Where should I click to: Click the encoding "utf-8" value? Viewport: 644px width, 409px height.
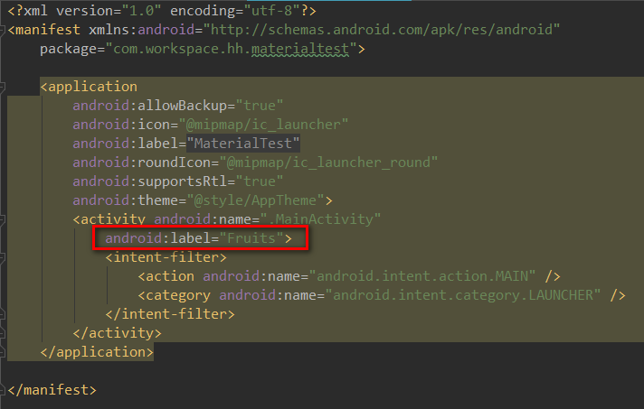point(272,11)
